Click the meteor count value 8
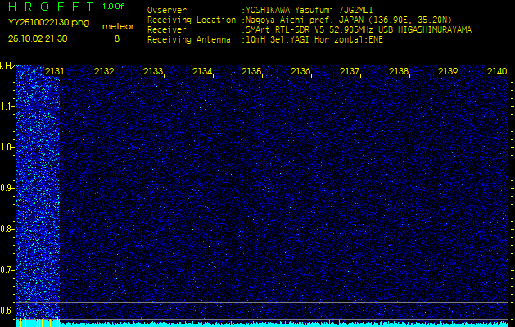 click(116, 38)
